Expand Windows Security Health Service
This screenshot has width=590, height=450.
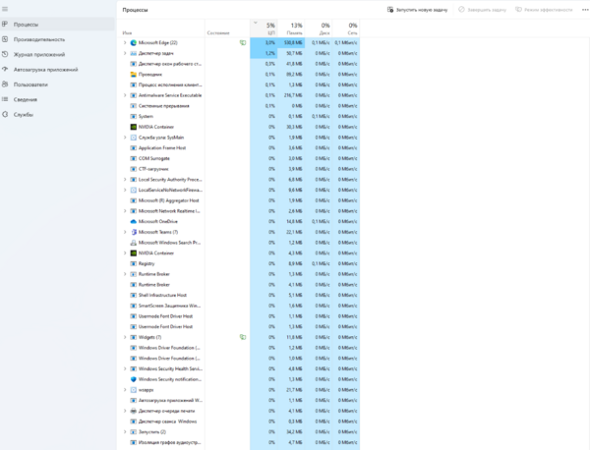(125, 368)
